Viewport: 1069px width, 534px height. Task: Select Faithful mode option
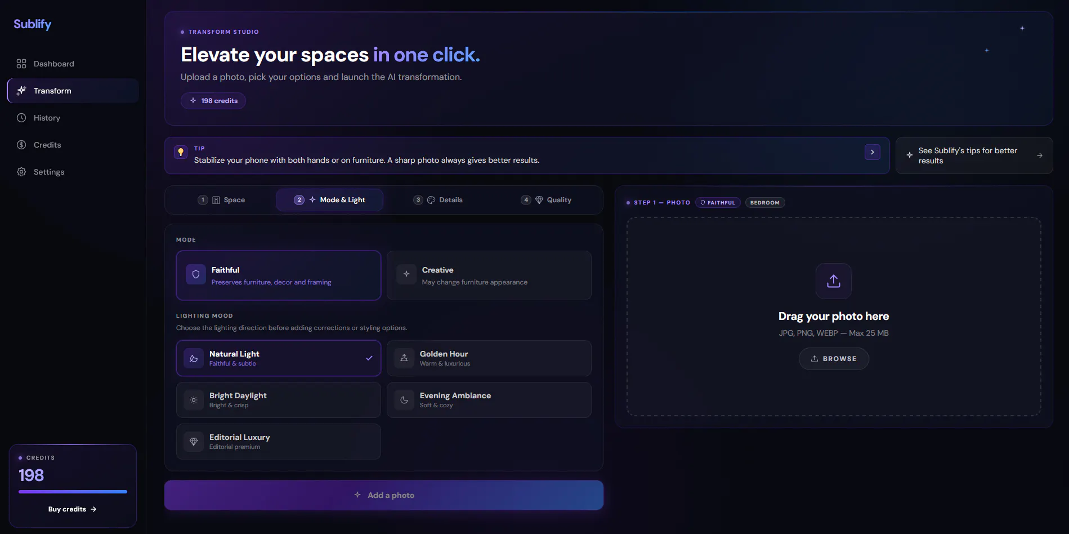(x=279, y=275)
